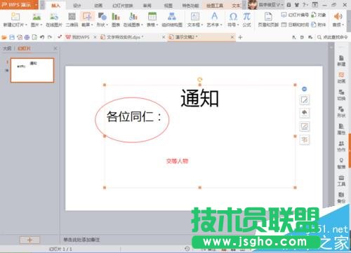
Task: Insert an attachment (附件)
Action: [319, 25]
